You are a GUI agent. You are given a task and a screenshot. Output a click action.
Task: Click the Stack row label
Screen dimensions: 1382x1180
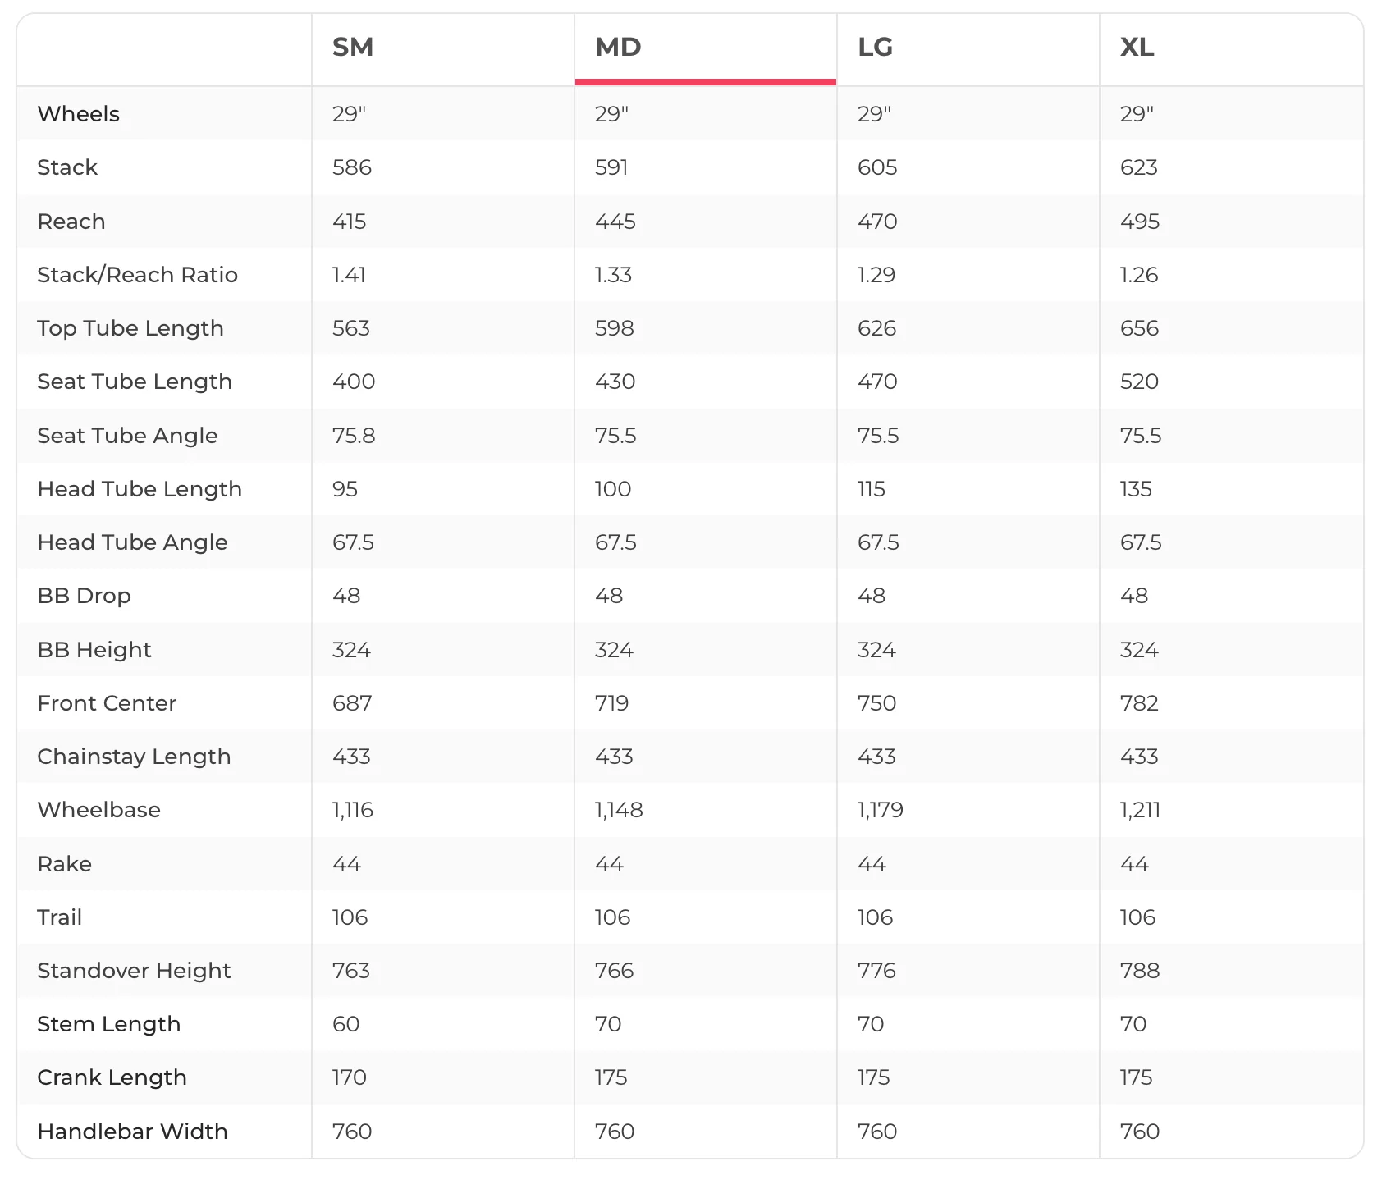[67, 167]
